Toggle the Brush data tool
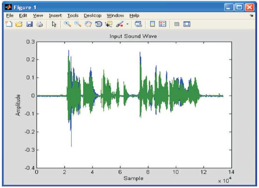Image resolution: width=259 pixels, height=188 pixels. coord(120,24)
